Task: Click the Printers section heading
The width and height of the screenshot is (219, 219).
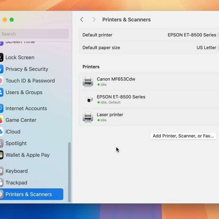Action: coord(91,67)
